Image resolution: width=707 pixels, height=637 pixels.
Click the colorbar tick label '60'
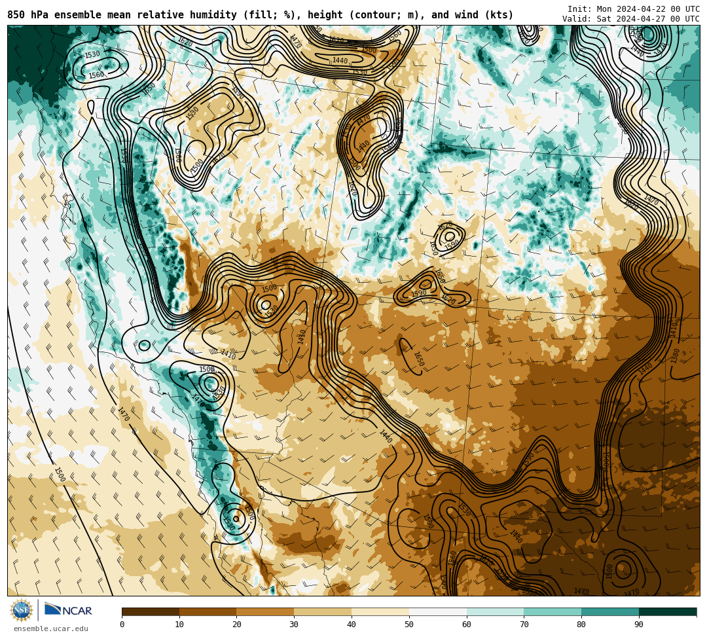467,625
